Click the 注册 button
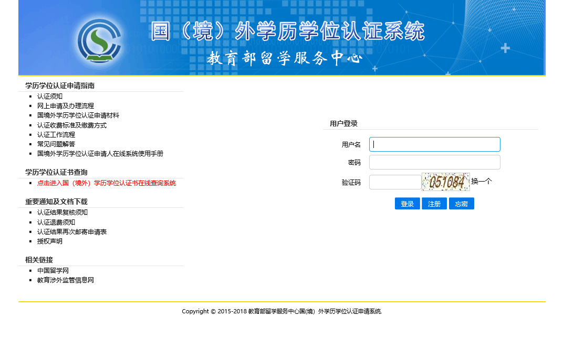The width and height of the screenshot is (564, 338). pyautogui.click(x=434, y=204)
